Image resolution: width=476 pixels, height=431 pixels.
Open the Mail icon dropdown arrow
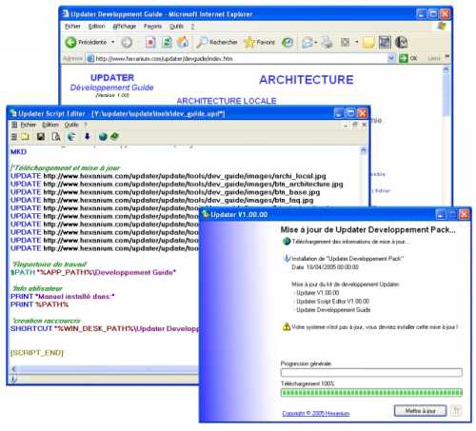[x=316, y=42]
